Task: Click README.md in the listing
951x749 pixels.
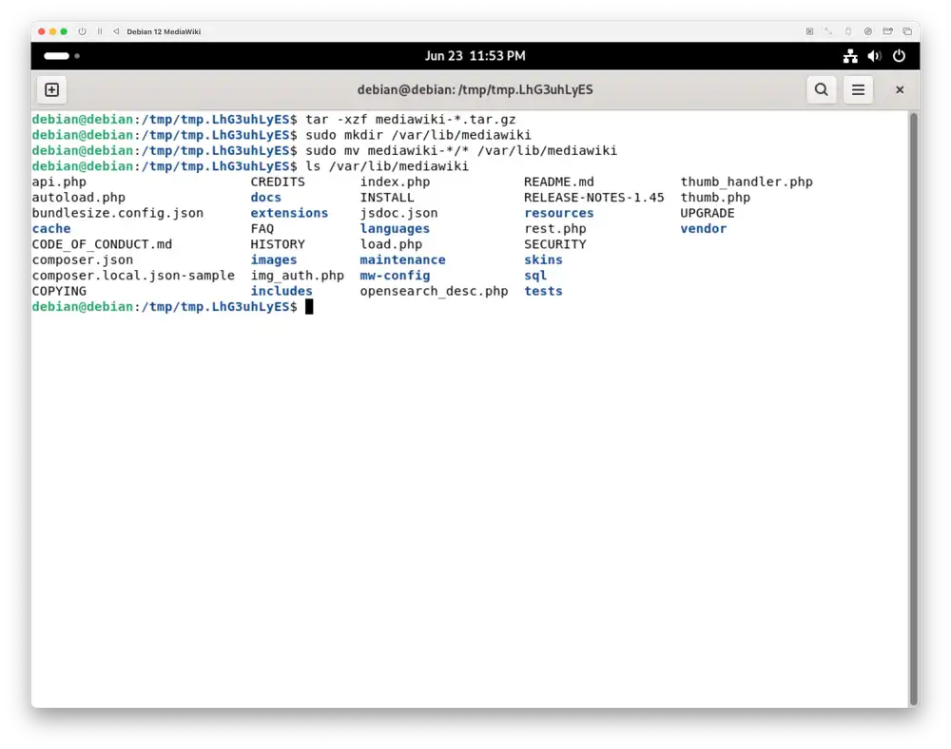Action: pyautogui.click(x=559, y=182)
